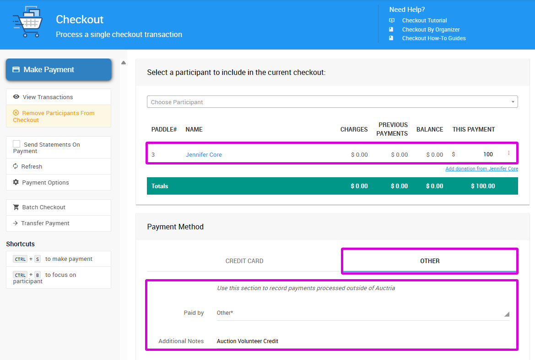Click the shopping cart Checkout logo icon
535x360 pixels.
click(27, 21)
